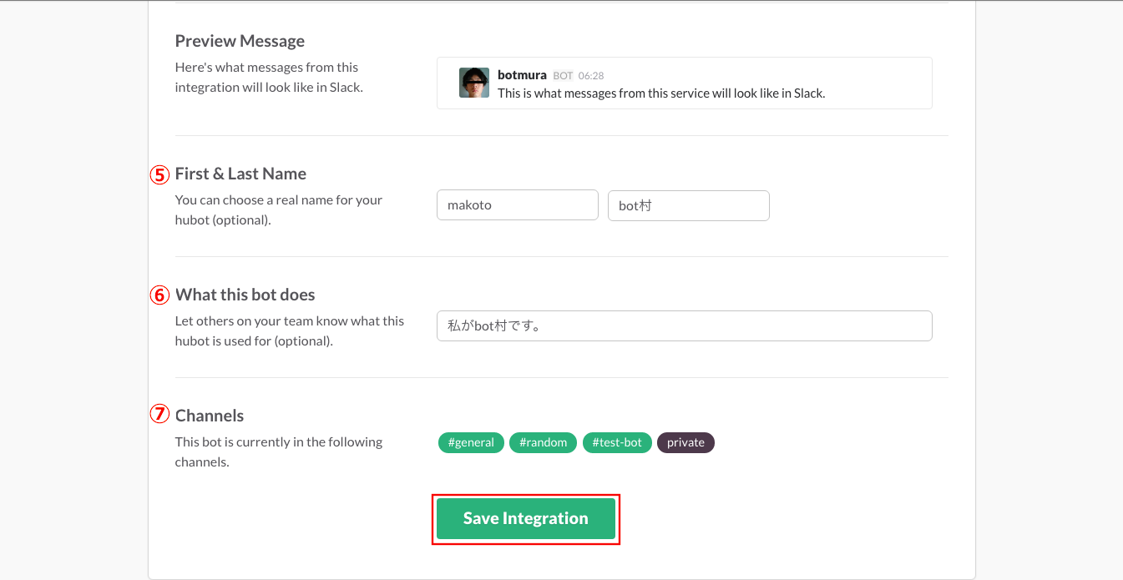This screenshot has height=580, width=1123.
Task: Click the Save Integration button
Action: [x=526, y=518]
